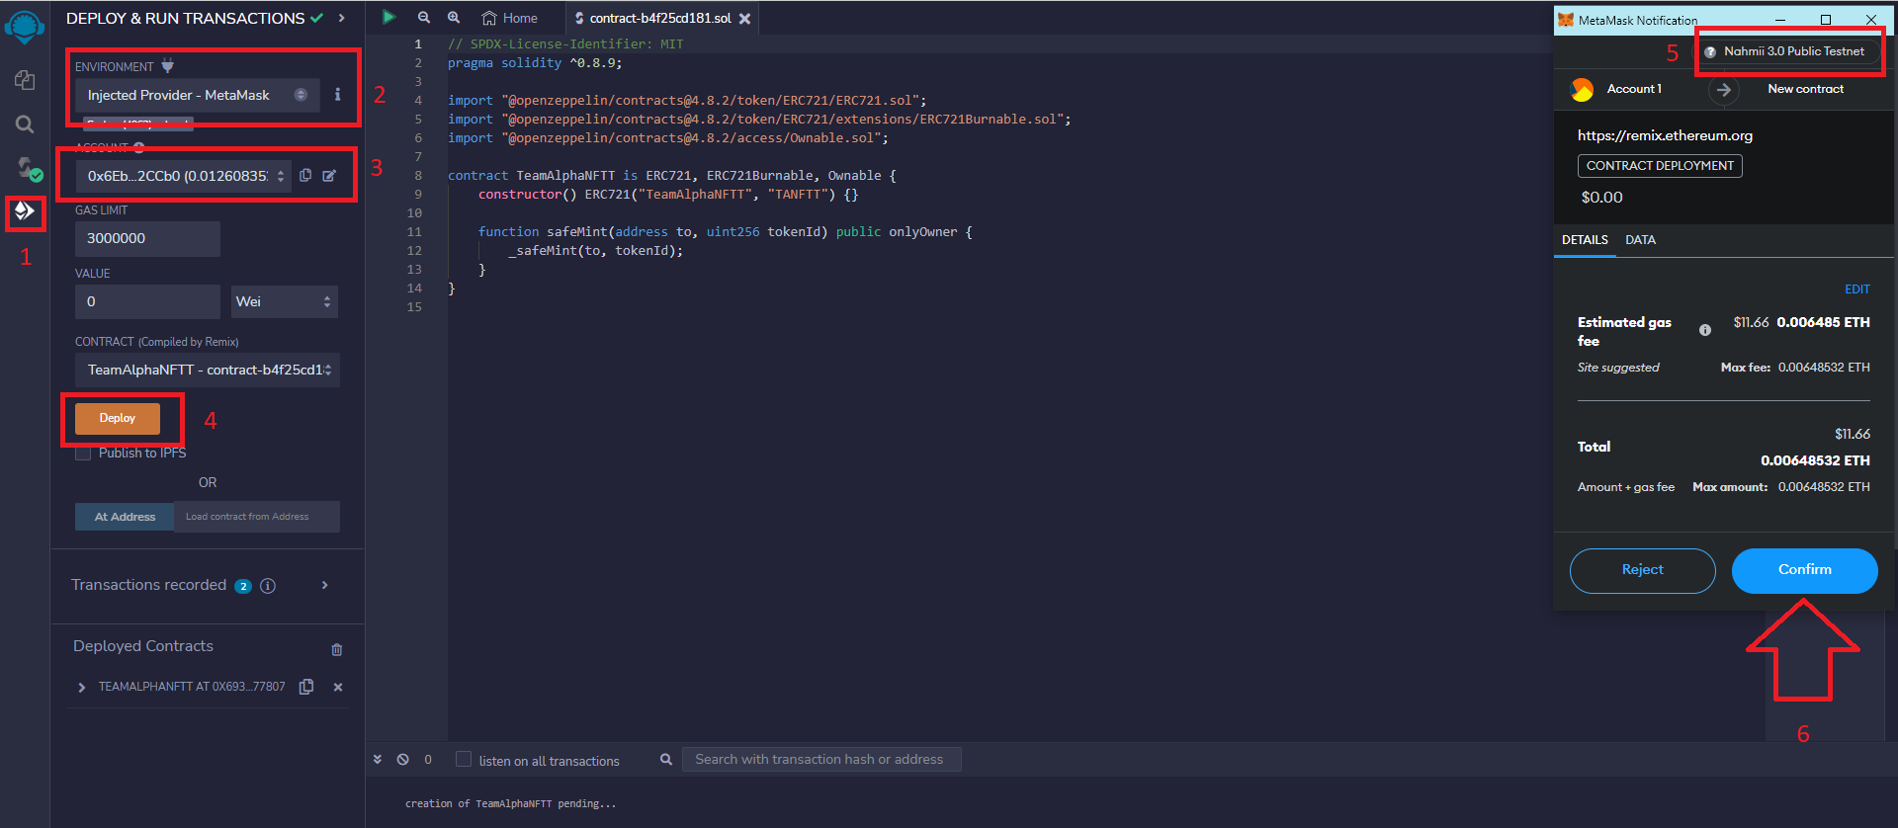The width and height of the screenshot is (1898, 828).
Task: Click the pending transactions count 0
Action: (428, 760)
